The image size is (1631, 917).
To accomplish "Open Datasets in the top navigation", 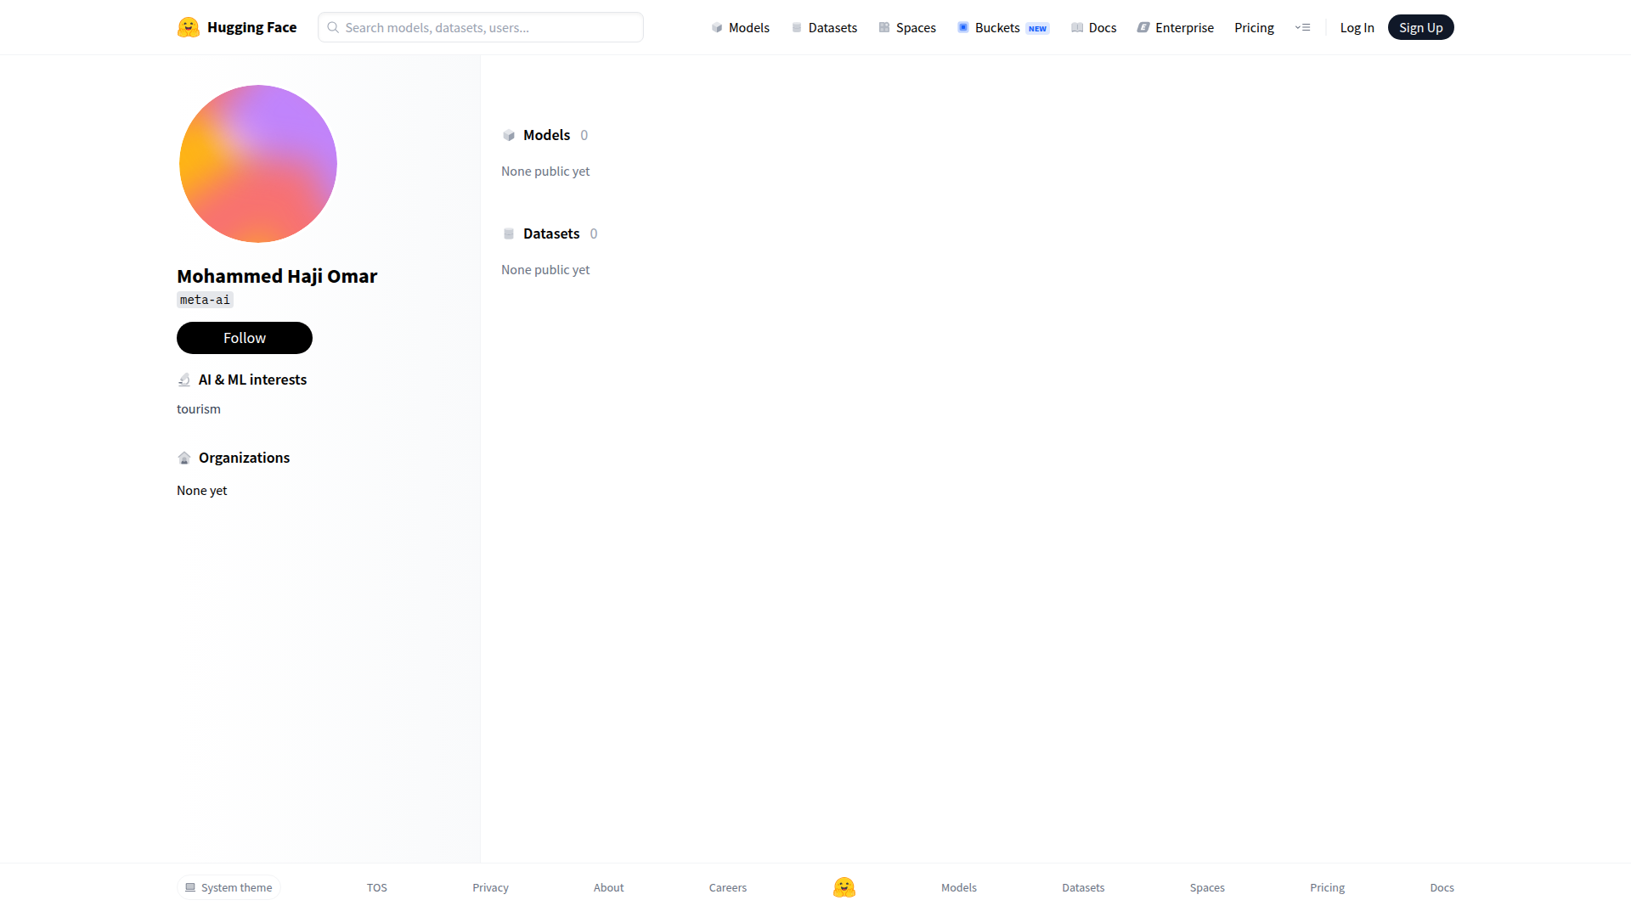I will click(824, 28).
